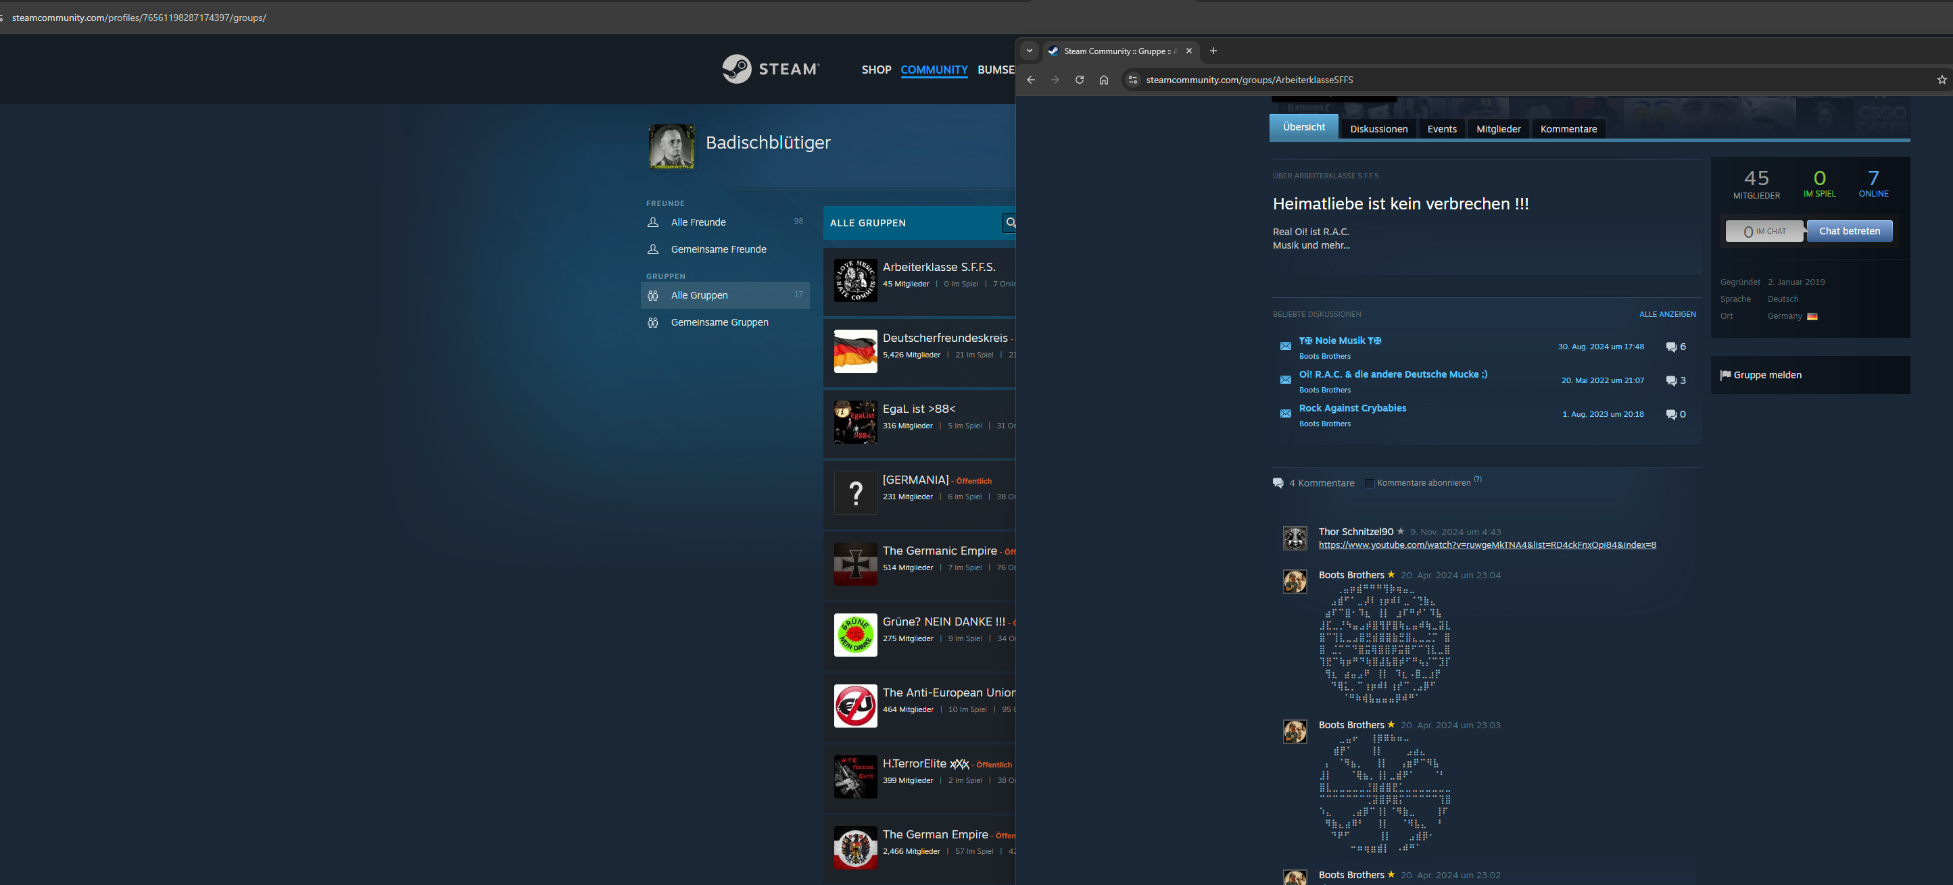Viewport: 1953px width, 885px height.
Task: Click the Steam logo
Action: tap(770, 69)
